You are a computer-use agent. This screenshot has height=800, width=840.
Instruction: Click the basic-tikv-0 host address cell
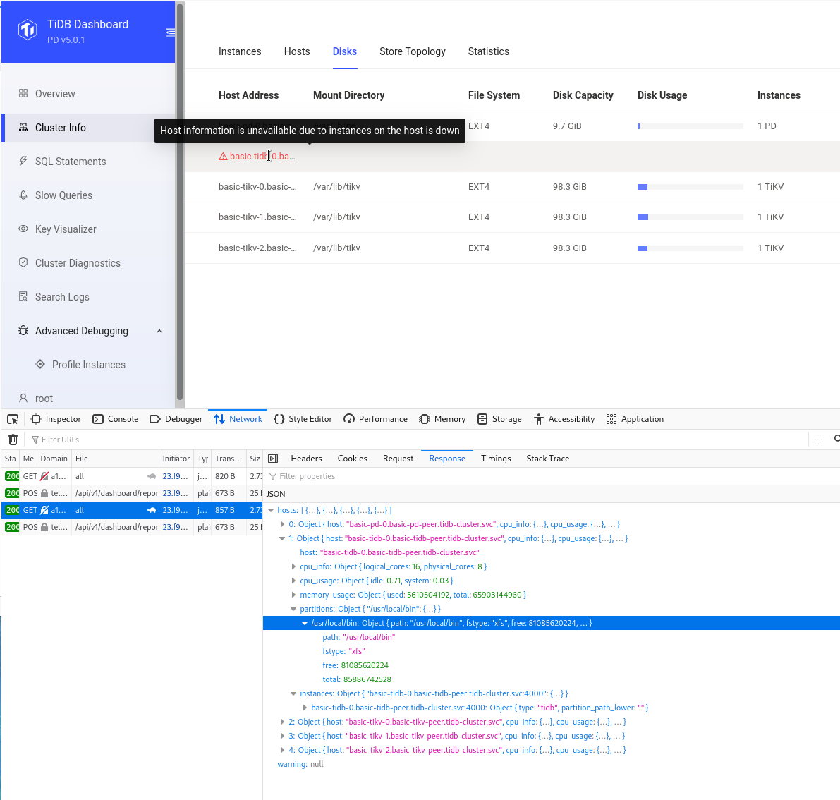257,187
